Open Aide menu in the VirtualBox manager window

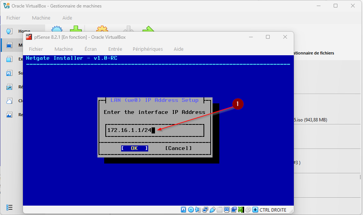pos(67,18)
